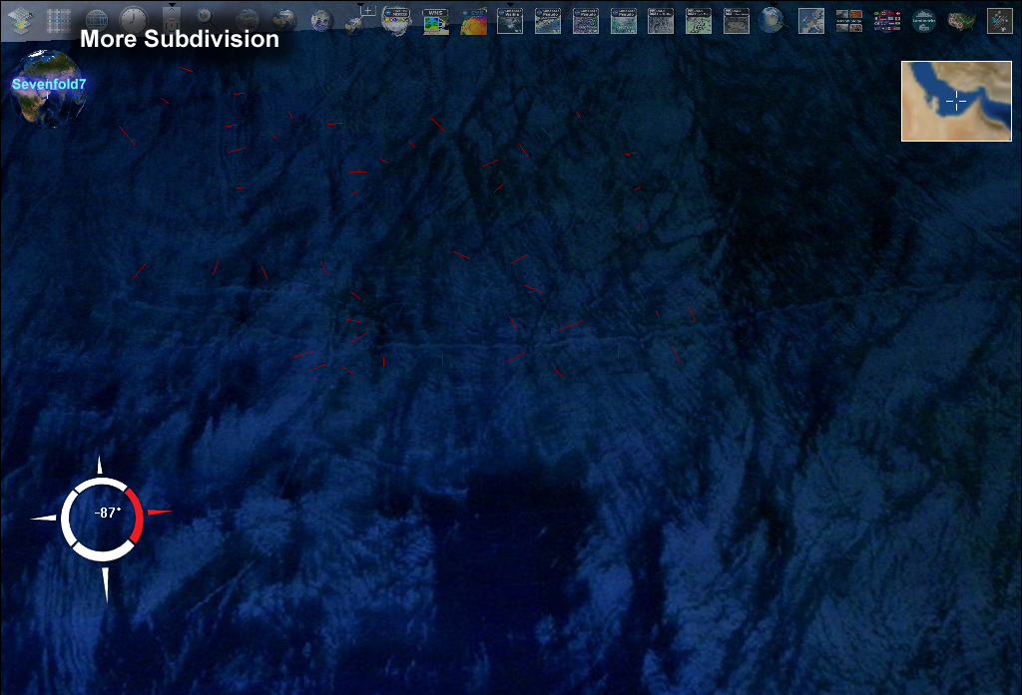Screen dimensions: 1022x695
Task: Click the red-circle target icon beside the clock
Action: pyautogui.click(x=172, y=21)
